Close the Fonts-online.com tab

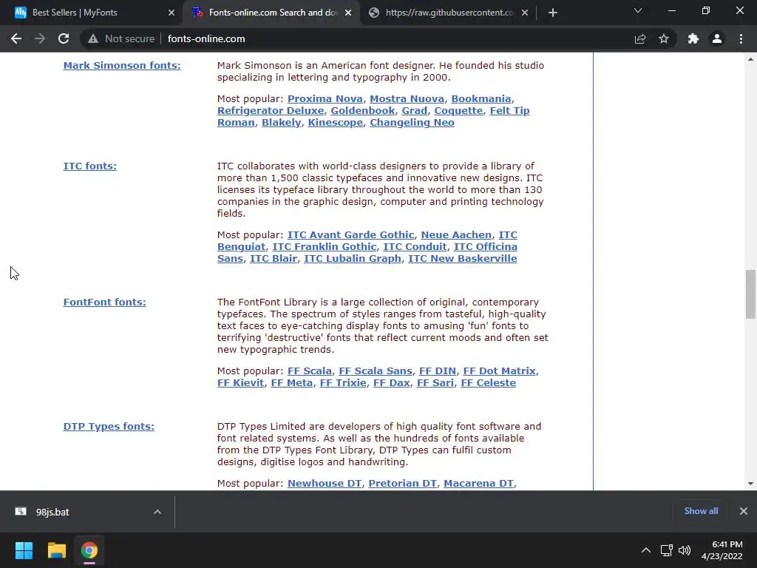point(348,13)
